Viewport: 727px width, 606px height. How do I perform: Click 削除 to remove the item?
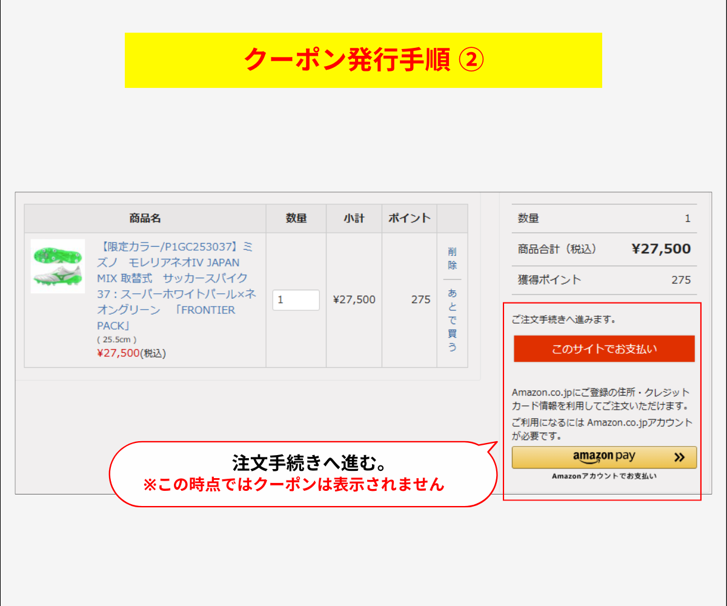point(452,258)
